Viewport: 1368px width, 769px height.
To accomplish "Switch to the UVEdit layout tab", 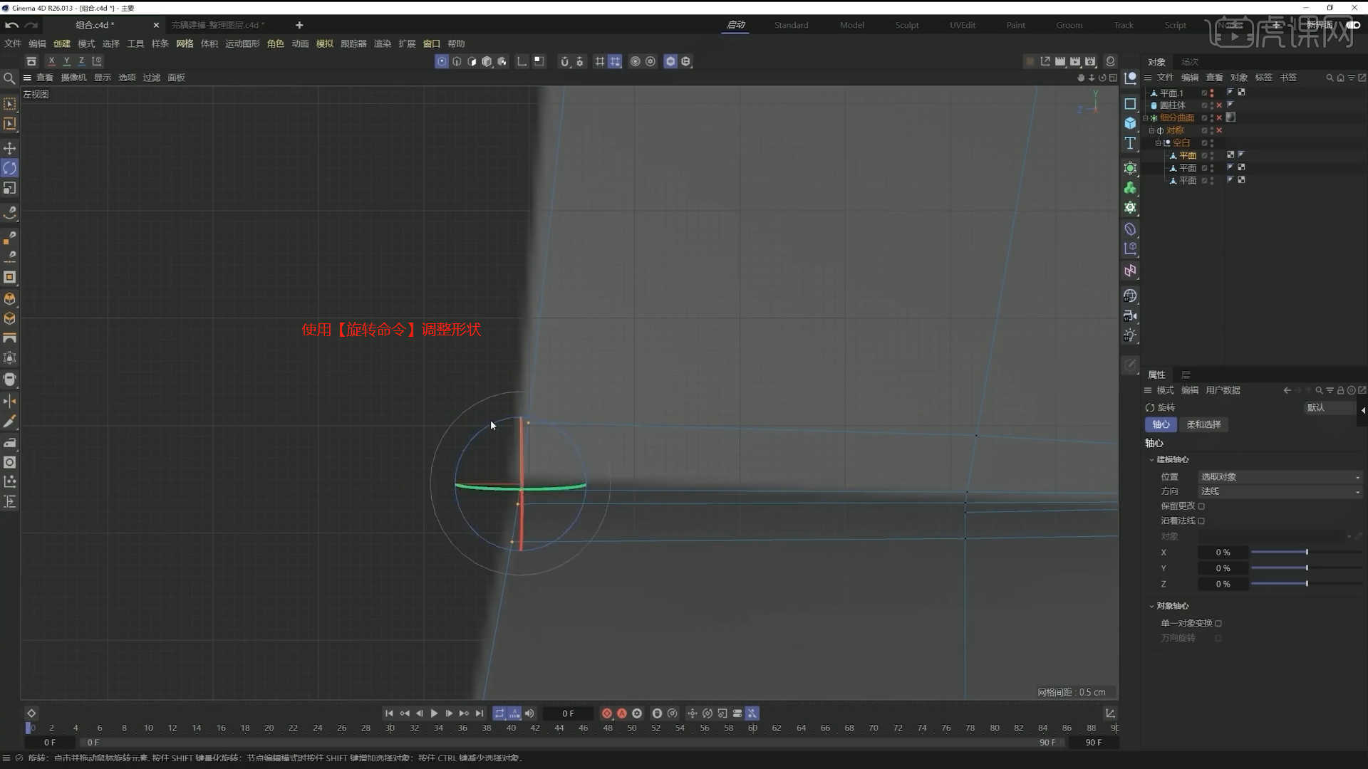I will pos(963,25).
